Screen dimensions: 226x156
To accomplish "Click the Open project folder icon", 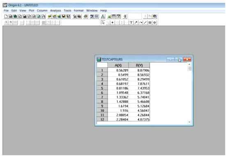I will click(50, 16).
